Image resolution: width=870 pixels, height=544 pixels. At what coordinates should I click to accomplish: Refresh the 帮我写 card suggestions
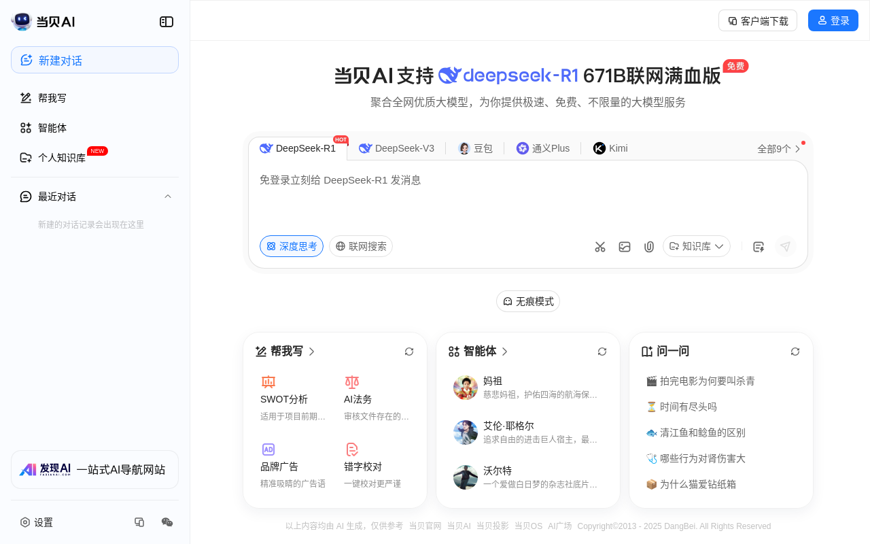click(409, 352)
